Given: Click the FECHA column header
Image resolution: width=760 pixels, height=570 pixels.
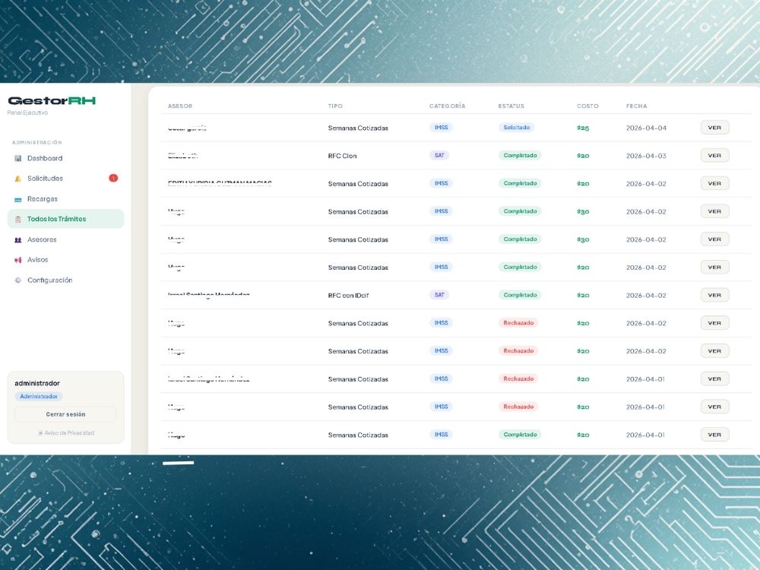Looking at the screenshot, I should pyautogui.click(x=636, y=106).
